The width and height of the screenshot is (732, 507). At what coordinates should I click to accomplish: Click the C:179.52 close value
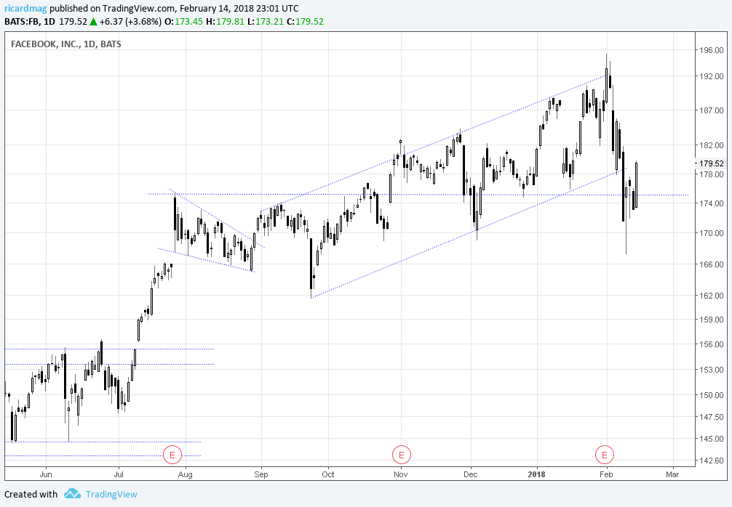coord(305,22)
